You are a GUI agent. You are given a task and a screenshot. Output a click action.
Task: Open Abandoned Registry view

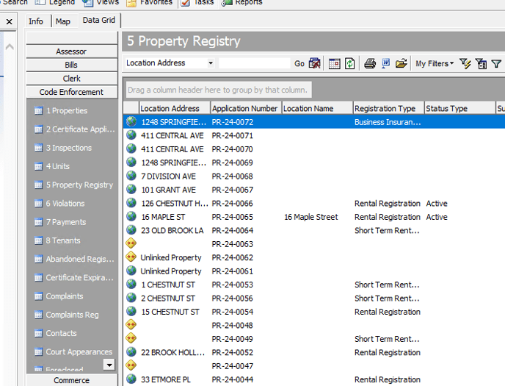74,259
